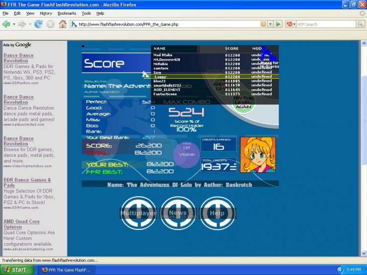Select Fantasticone leaderboard row
This screenshot has width=367, height=275.
pyautogui.click(x=215, y=94)
